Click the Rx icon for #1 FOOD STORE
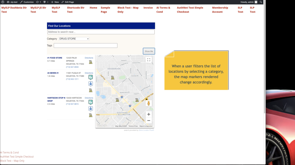The height and width of the screenshot is (165, 295). (91, 62)
